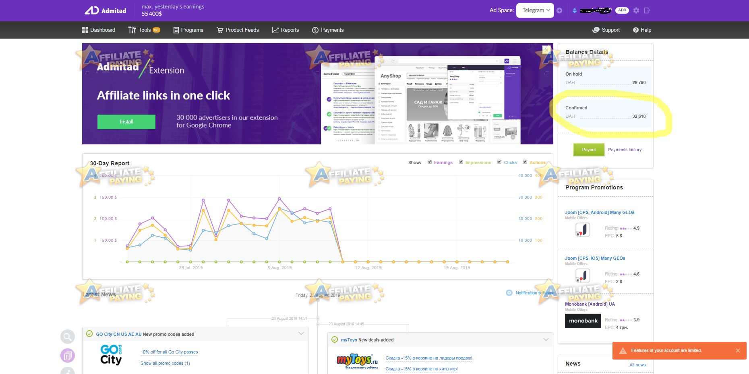Screen dimensions: 749x374
Task: Click the green Payout button
Action: click(x=589, y=150)
